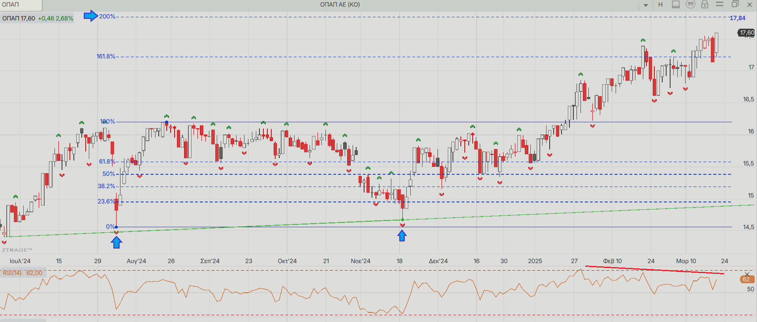Click the 2025 date axis label
This screenshot has height=322, width=757.
(x=535, y=261)
